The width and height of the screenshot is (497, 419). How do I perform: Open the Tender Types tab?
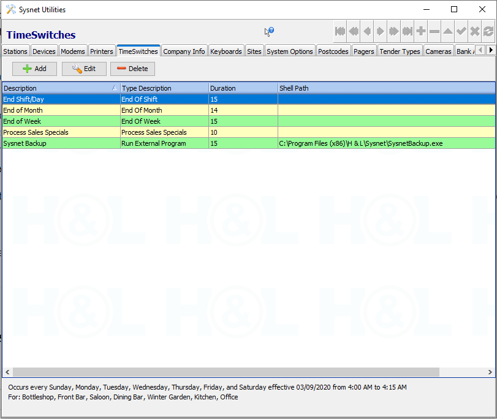(x=400, y=51)
